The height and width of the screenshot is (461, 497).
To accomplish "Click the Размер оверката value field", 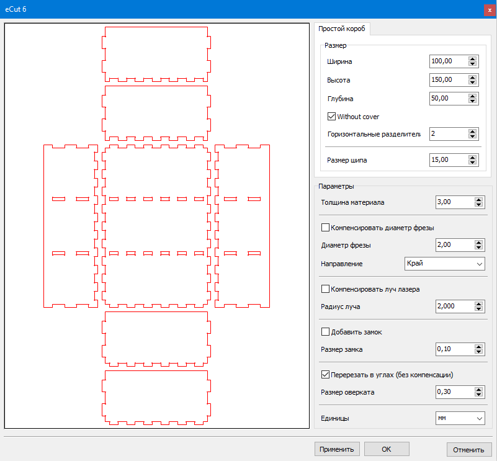I will click(x=455, y=392).
